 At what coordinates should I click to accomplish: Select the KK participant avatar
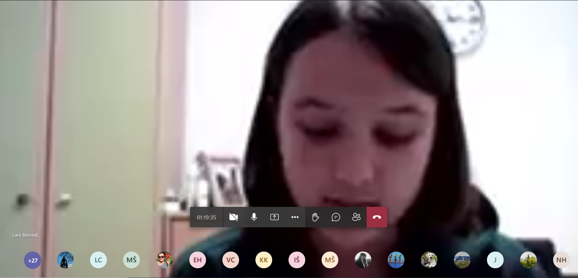click(x=264, y=260)
